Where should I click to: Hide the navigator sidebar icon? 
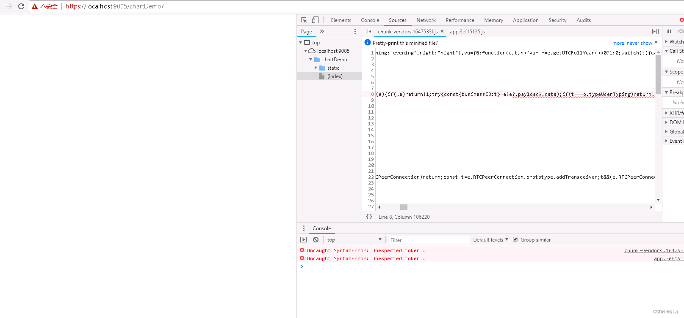click(369, 32)
